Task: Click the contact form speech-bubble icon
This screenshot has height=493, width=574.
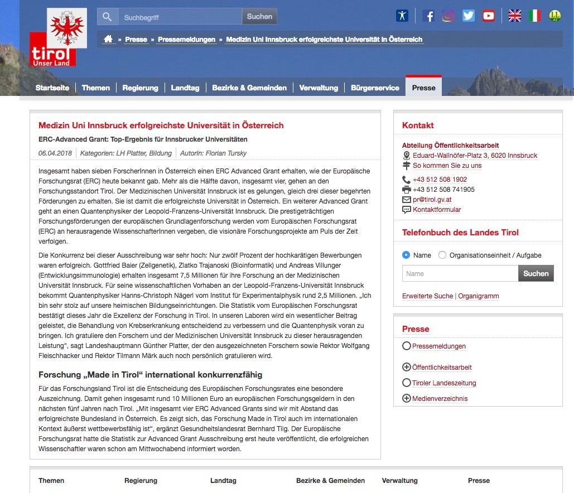Action: pyautogui.click(x=406, y=210)
